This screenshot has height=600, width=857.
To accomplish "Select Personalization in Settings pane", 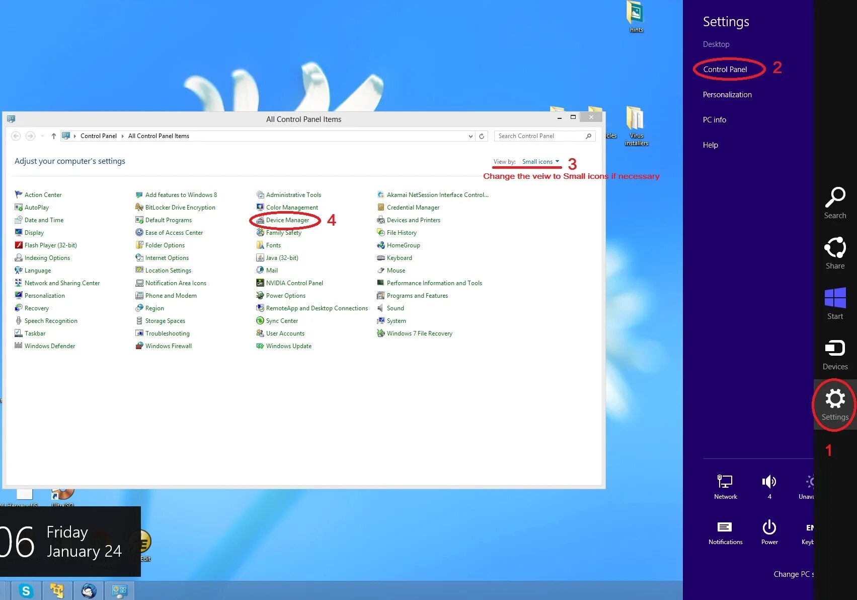I will pos(727,95).
